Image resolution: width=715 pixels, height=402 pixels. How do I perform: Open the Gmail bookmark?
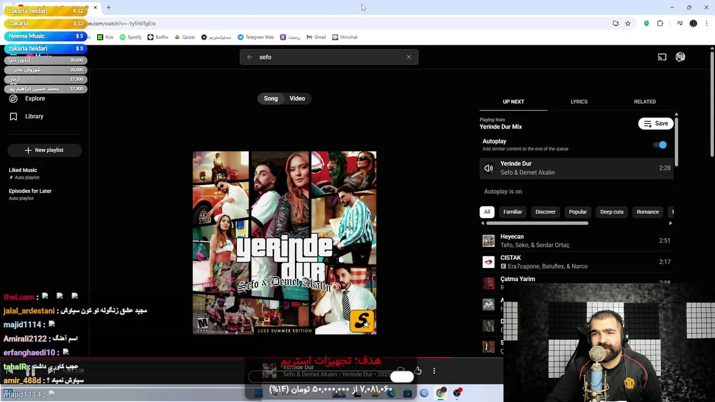click(316, 37)
